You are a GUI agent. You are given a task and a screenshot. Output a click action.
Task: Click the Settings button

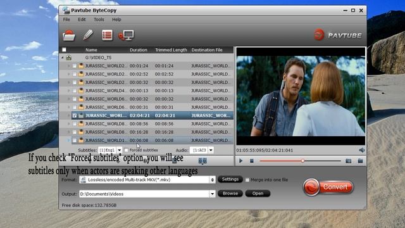(230, 179)
